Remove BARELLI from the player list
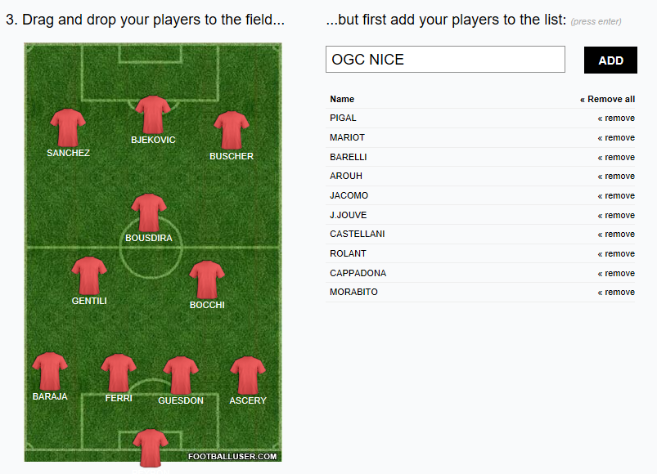 coord(616,157)
